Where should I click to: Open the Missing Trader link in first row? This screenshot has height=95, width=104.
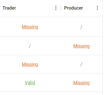point(30,27)
